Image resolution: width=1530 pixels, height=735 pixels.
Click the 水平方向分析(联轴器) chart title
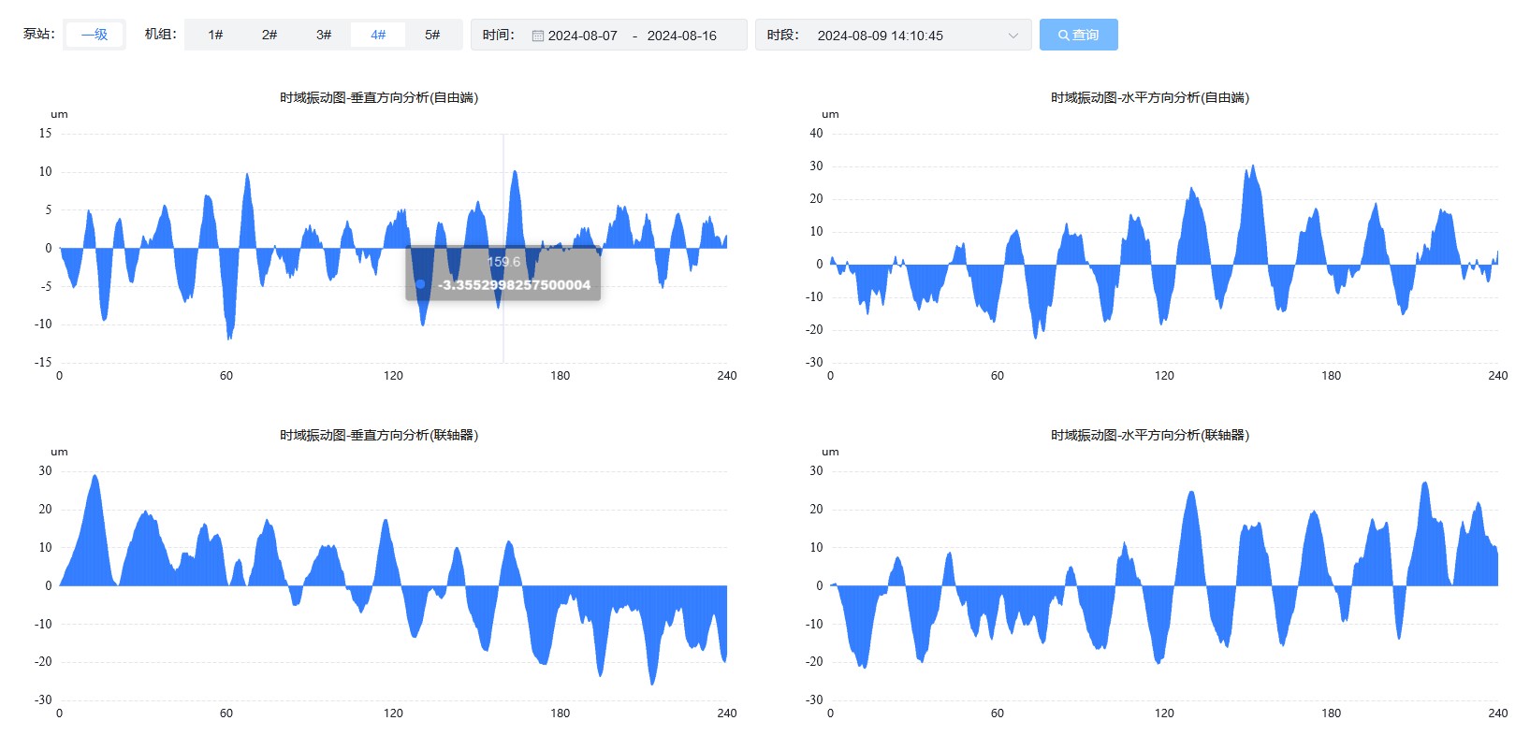[1149, 435]
